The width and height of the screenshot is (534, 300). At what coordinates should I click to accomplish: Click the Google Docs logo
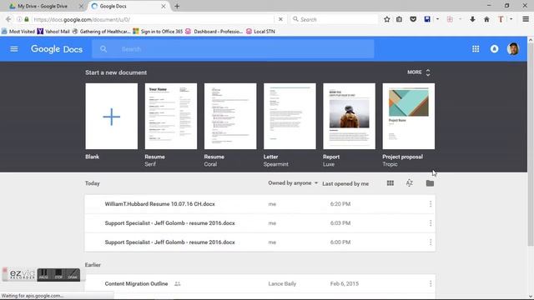[57, 49]
